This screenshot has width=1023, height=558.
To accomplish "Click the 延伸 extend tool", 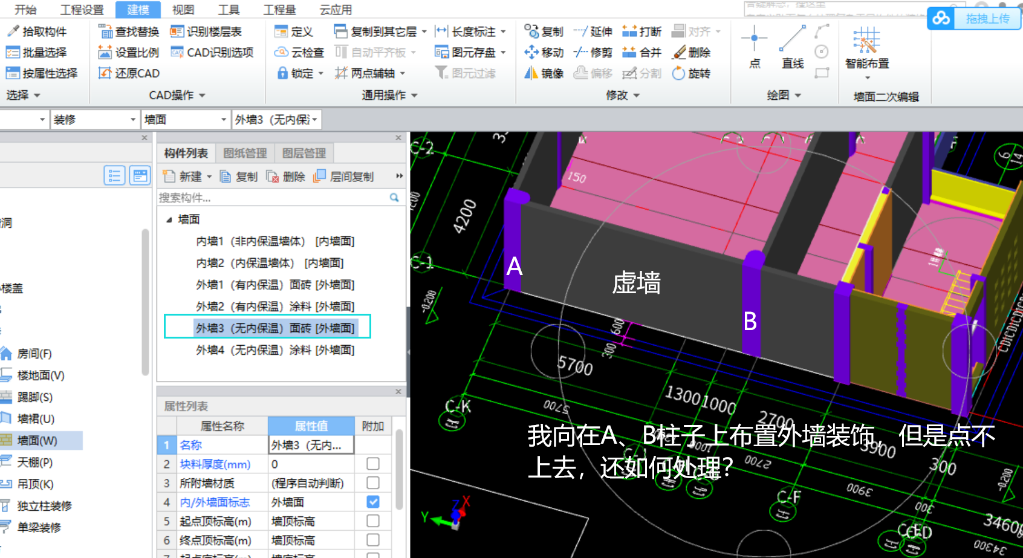I will (593, 31).
